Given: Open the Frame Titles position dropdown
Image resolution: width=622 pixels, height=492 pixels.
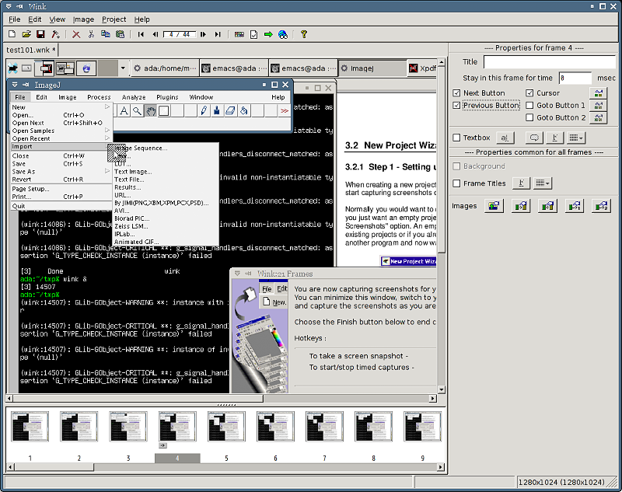Looking at the screenshot, I should tap(543, 183).
